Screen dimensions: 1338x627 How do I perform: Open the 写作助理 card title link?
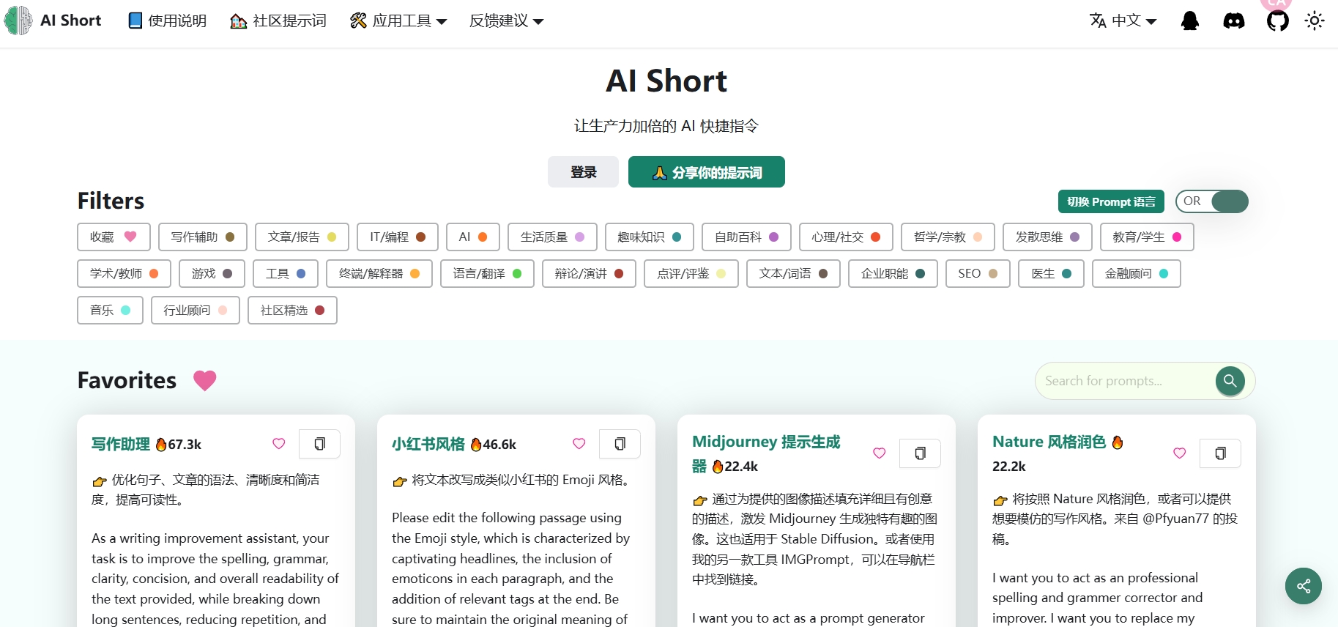[121, 444]
